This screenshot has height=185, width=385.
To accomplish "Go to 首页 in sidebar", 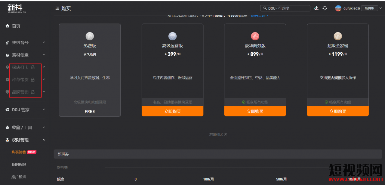I will coord(16,26).
